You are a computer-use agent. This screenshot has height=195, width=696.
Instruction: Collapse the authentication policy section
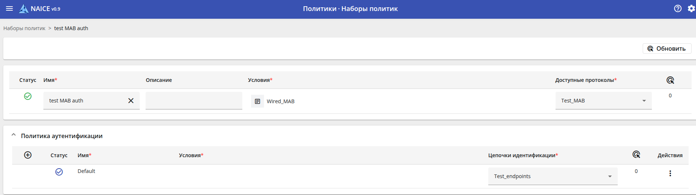(x=14, y=135)
